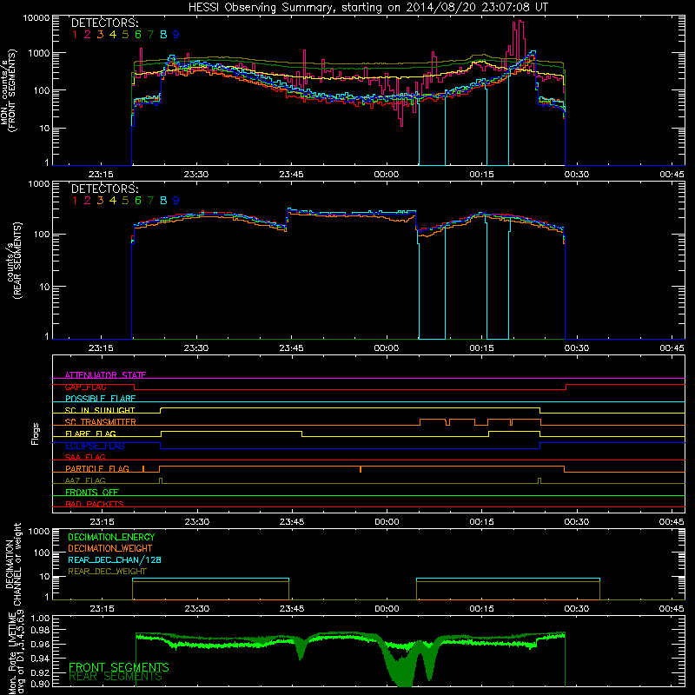Click the SC_IN_SUNLIGHT flag label
The image size is (695, 695).
[x=100, y=410]
